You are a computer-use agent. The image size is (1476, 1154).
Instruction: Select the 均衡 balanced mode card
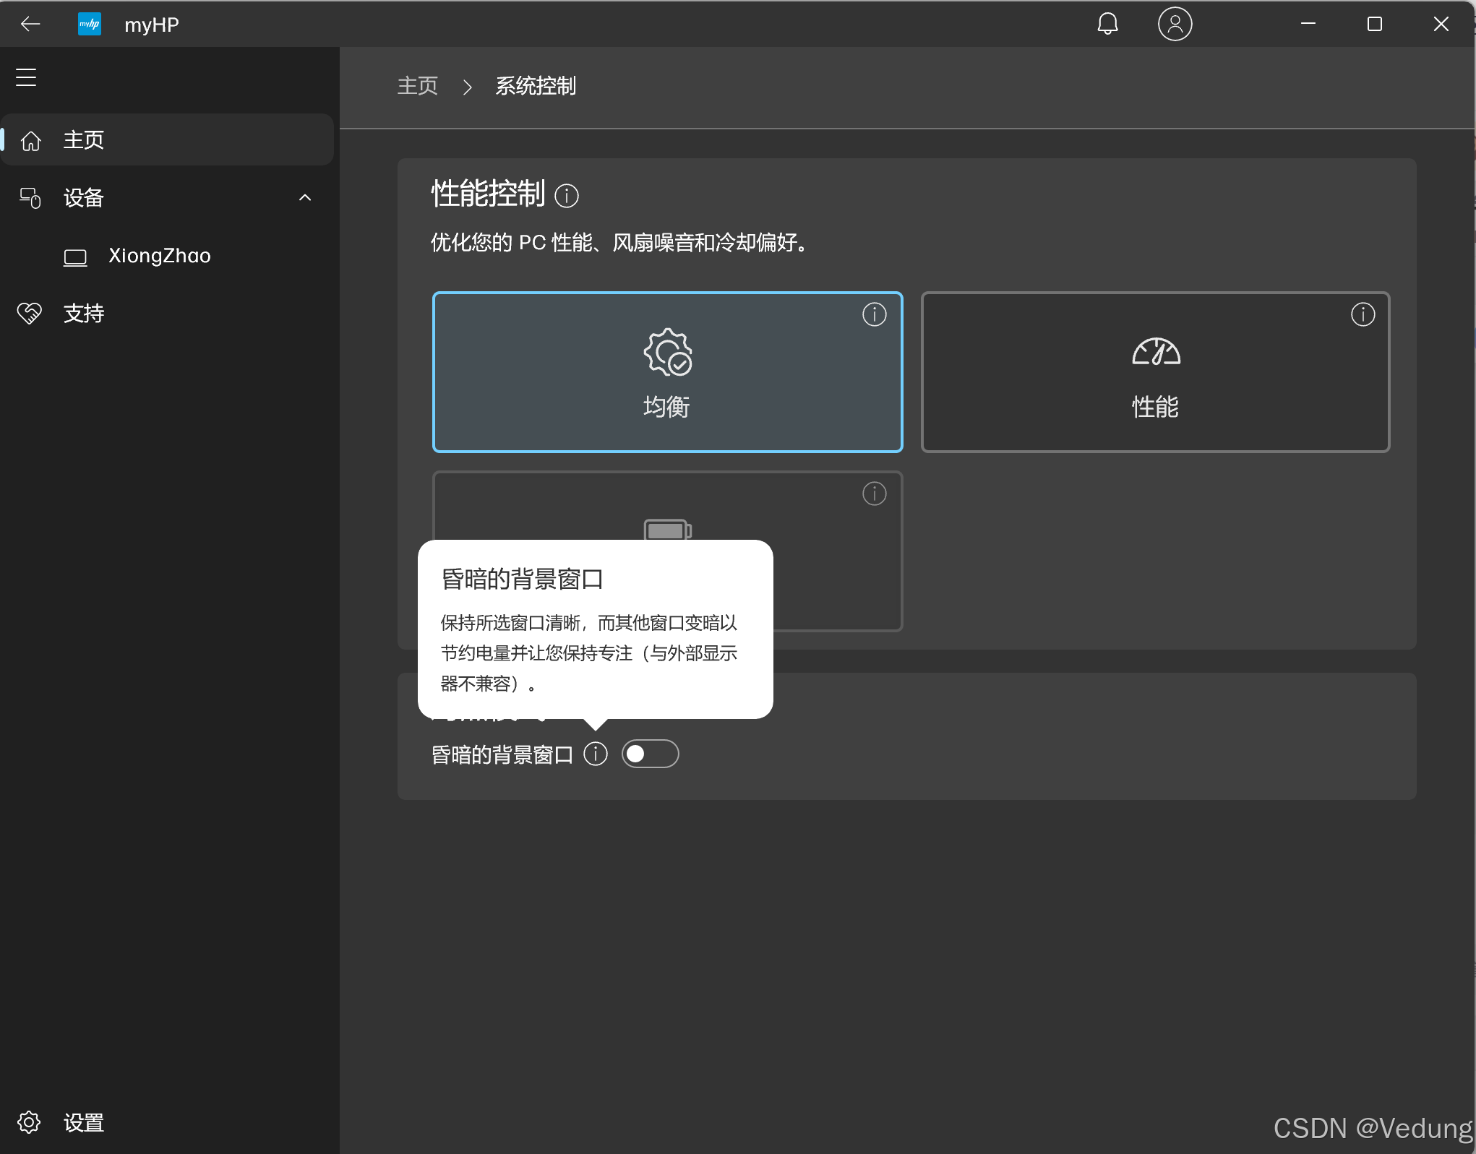666,373
